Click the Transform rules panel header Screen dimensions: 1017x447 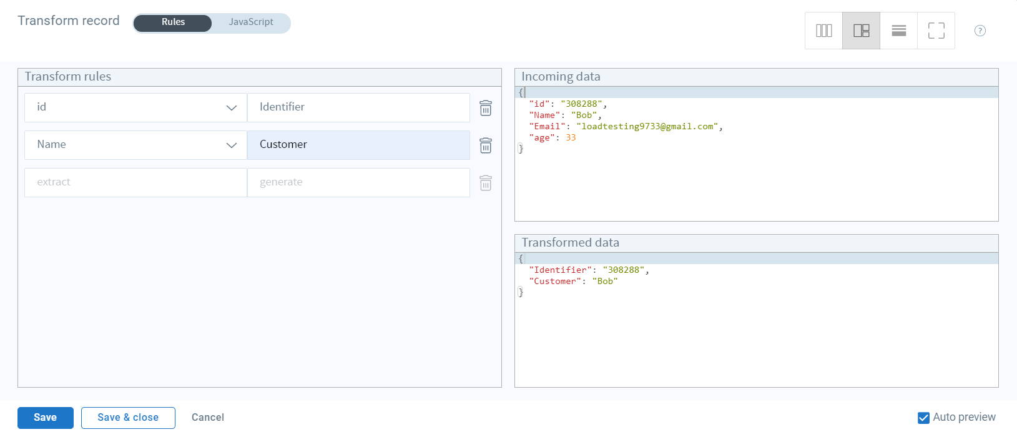pyautogui.click(x=260, y=77)
